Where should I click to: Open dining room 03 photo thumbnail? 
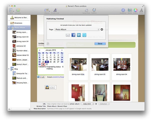pos(100,64)
